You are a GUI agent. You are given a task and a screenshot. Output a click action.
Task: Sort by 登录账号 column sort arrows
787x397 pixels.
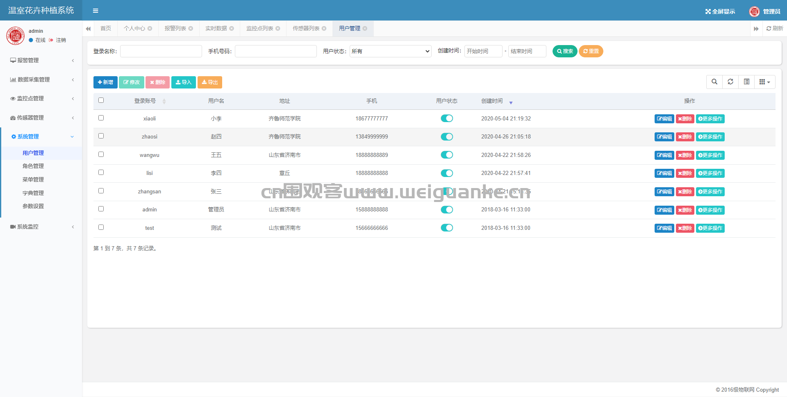[x=164, y=101]
